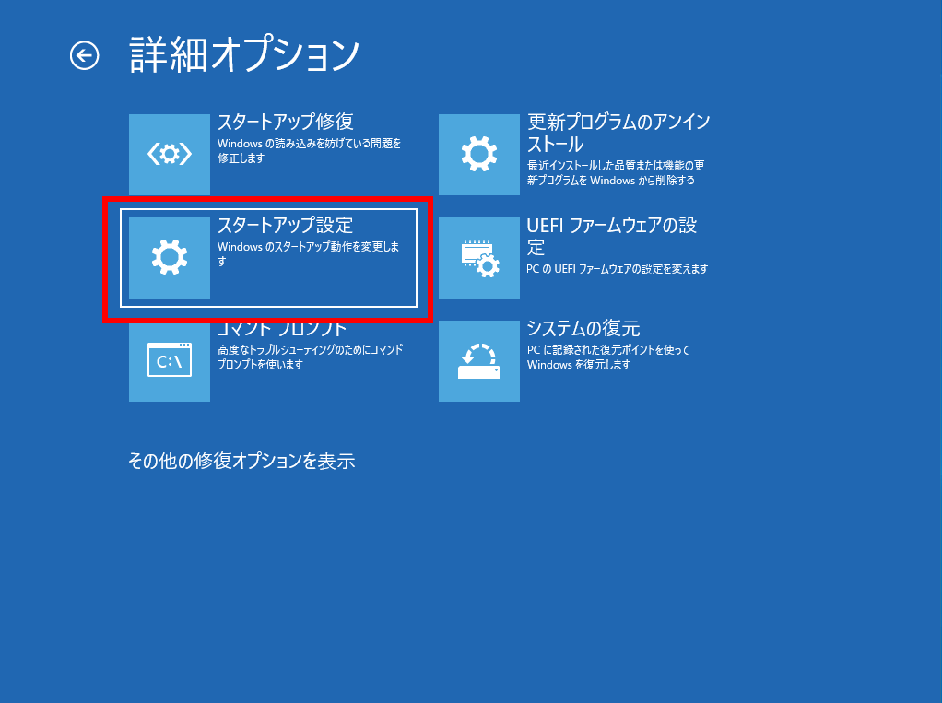942x703 pixels.
Task: Click the back arrow next to 詳細オプション
Action: pyautogui.click(x=84, y=56)
